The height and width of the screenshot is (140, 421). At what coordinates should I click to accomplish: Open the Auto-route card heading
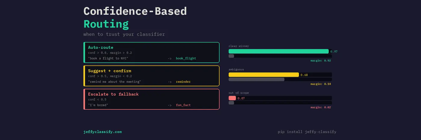pos(100,47)
